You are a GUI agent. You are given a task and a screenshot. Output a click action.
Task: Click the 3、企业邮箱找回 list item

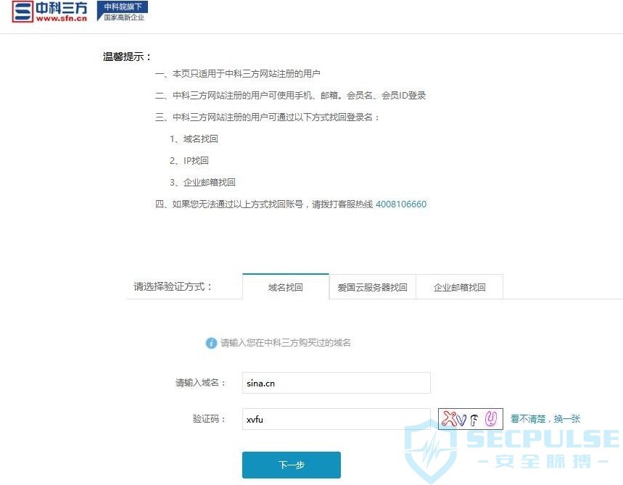tap(202, 182)
